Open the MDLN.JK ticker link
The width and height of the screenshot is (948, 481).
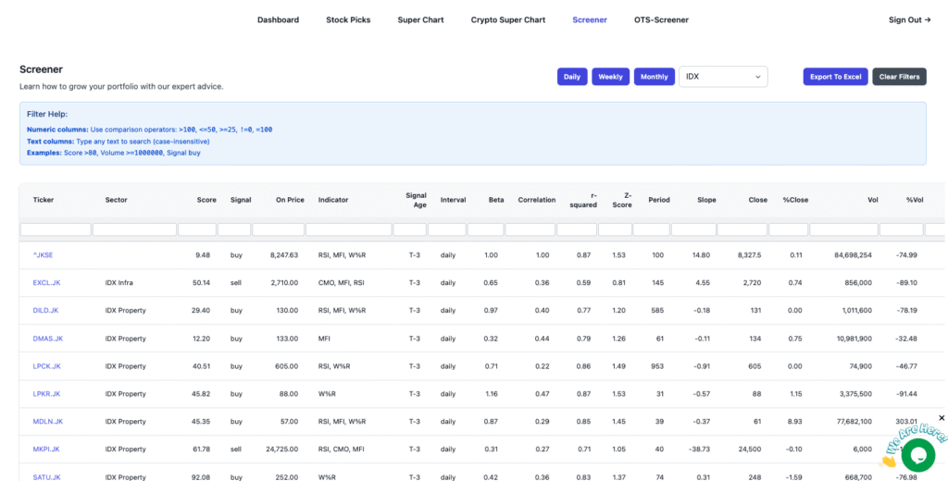47,422
